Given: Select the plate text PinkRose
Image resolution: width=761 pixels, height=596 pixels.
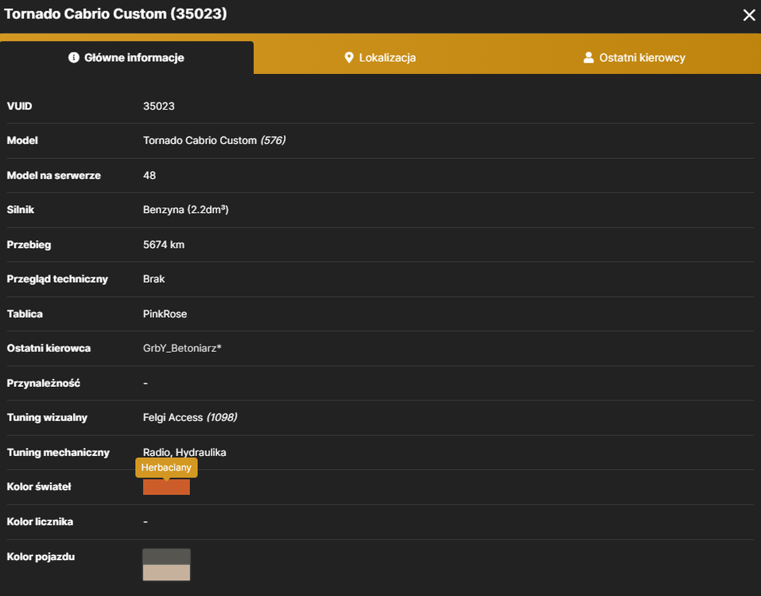Looking at the screenshot, I should (165, 314).
